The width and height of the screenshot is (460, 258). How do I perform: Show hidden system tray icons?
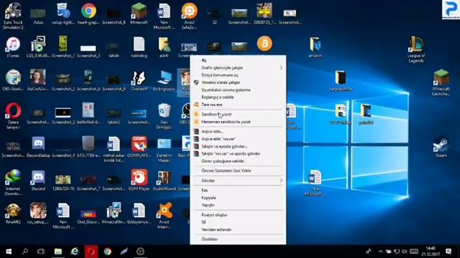[x=380, y=252]
